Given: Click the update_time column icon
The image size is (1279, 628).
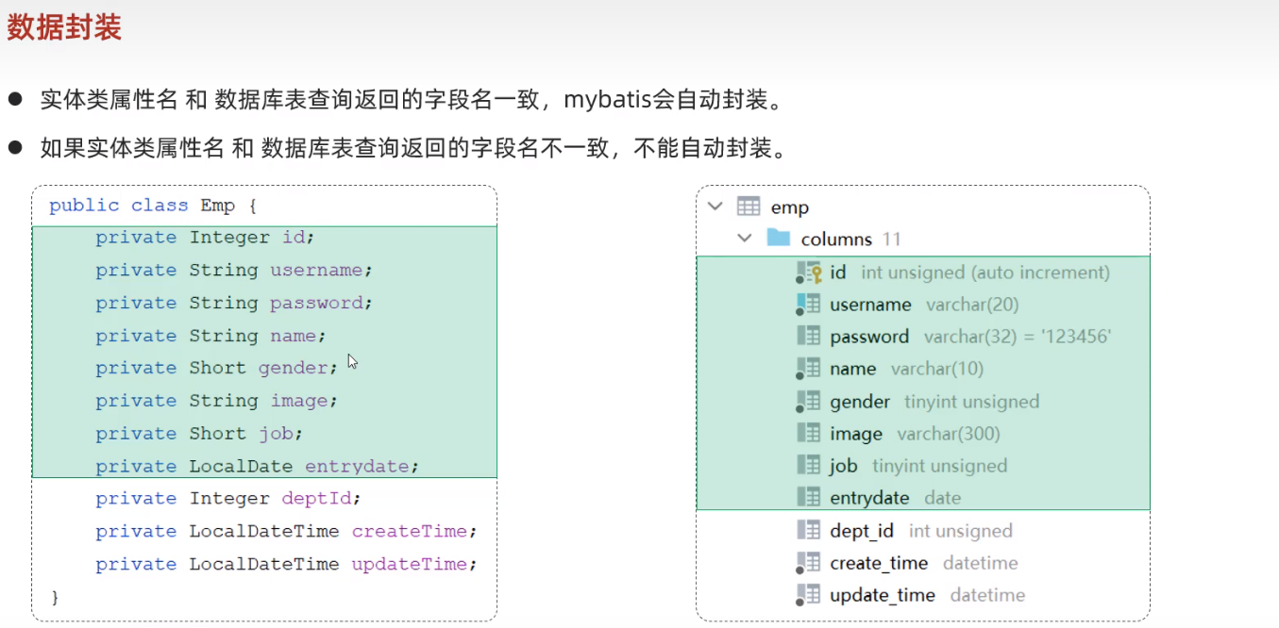Looking at the screenshot, I should point(809,595).
